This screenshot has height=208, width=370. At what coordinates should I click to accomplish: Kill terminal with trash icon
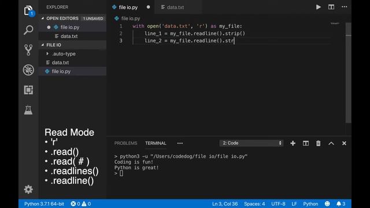[x=319, y=143]
